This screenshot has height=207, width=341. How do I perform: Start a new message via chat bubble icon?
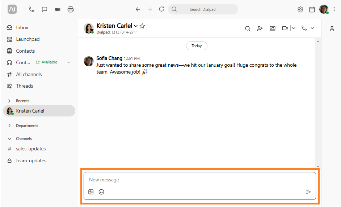pyautogui.click(x=45, y=9)
